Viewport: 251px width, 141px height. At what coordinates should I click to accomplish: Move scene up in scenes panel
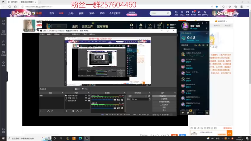click(x=48, y=111)
